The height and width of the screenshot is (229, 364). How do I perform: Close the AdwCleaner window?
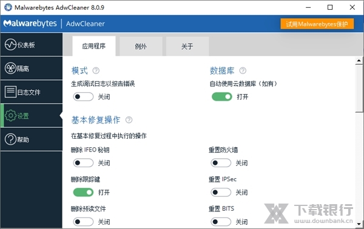tap(352, 7)
